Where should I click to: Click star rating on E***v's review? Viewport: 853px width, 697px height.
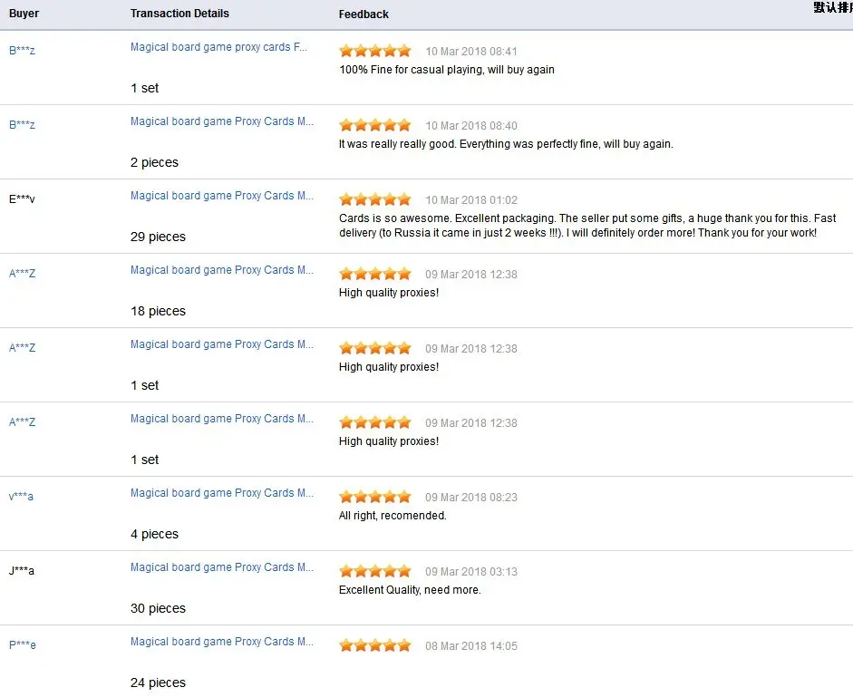tap(374, 199)
